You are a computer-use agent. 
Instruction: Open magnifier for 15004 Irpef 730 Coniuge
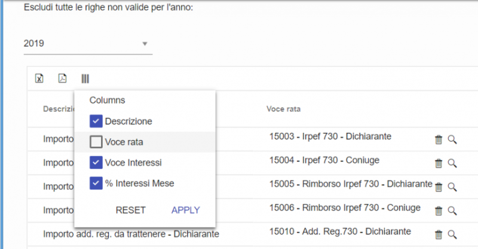[452, 163]
